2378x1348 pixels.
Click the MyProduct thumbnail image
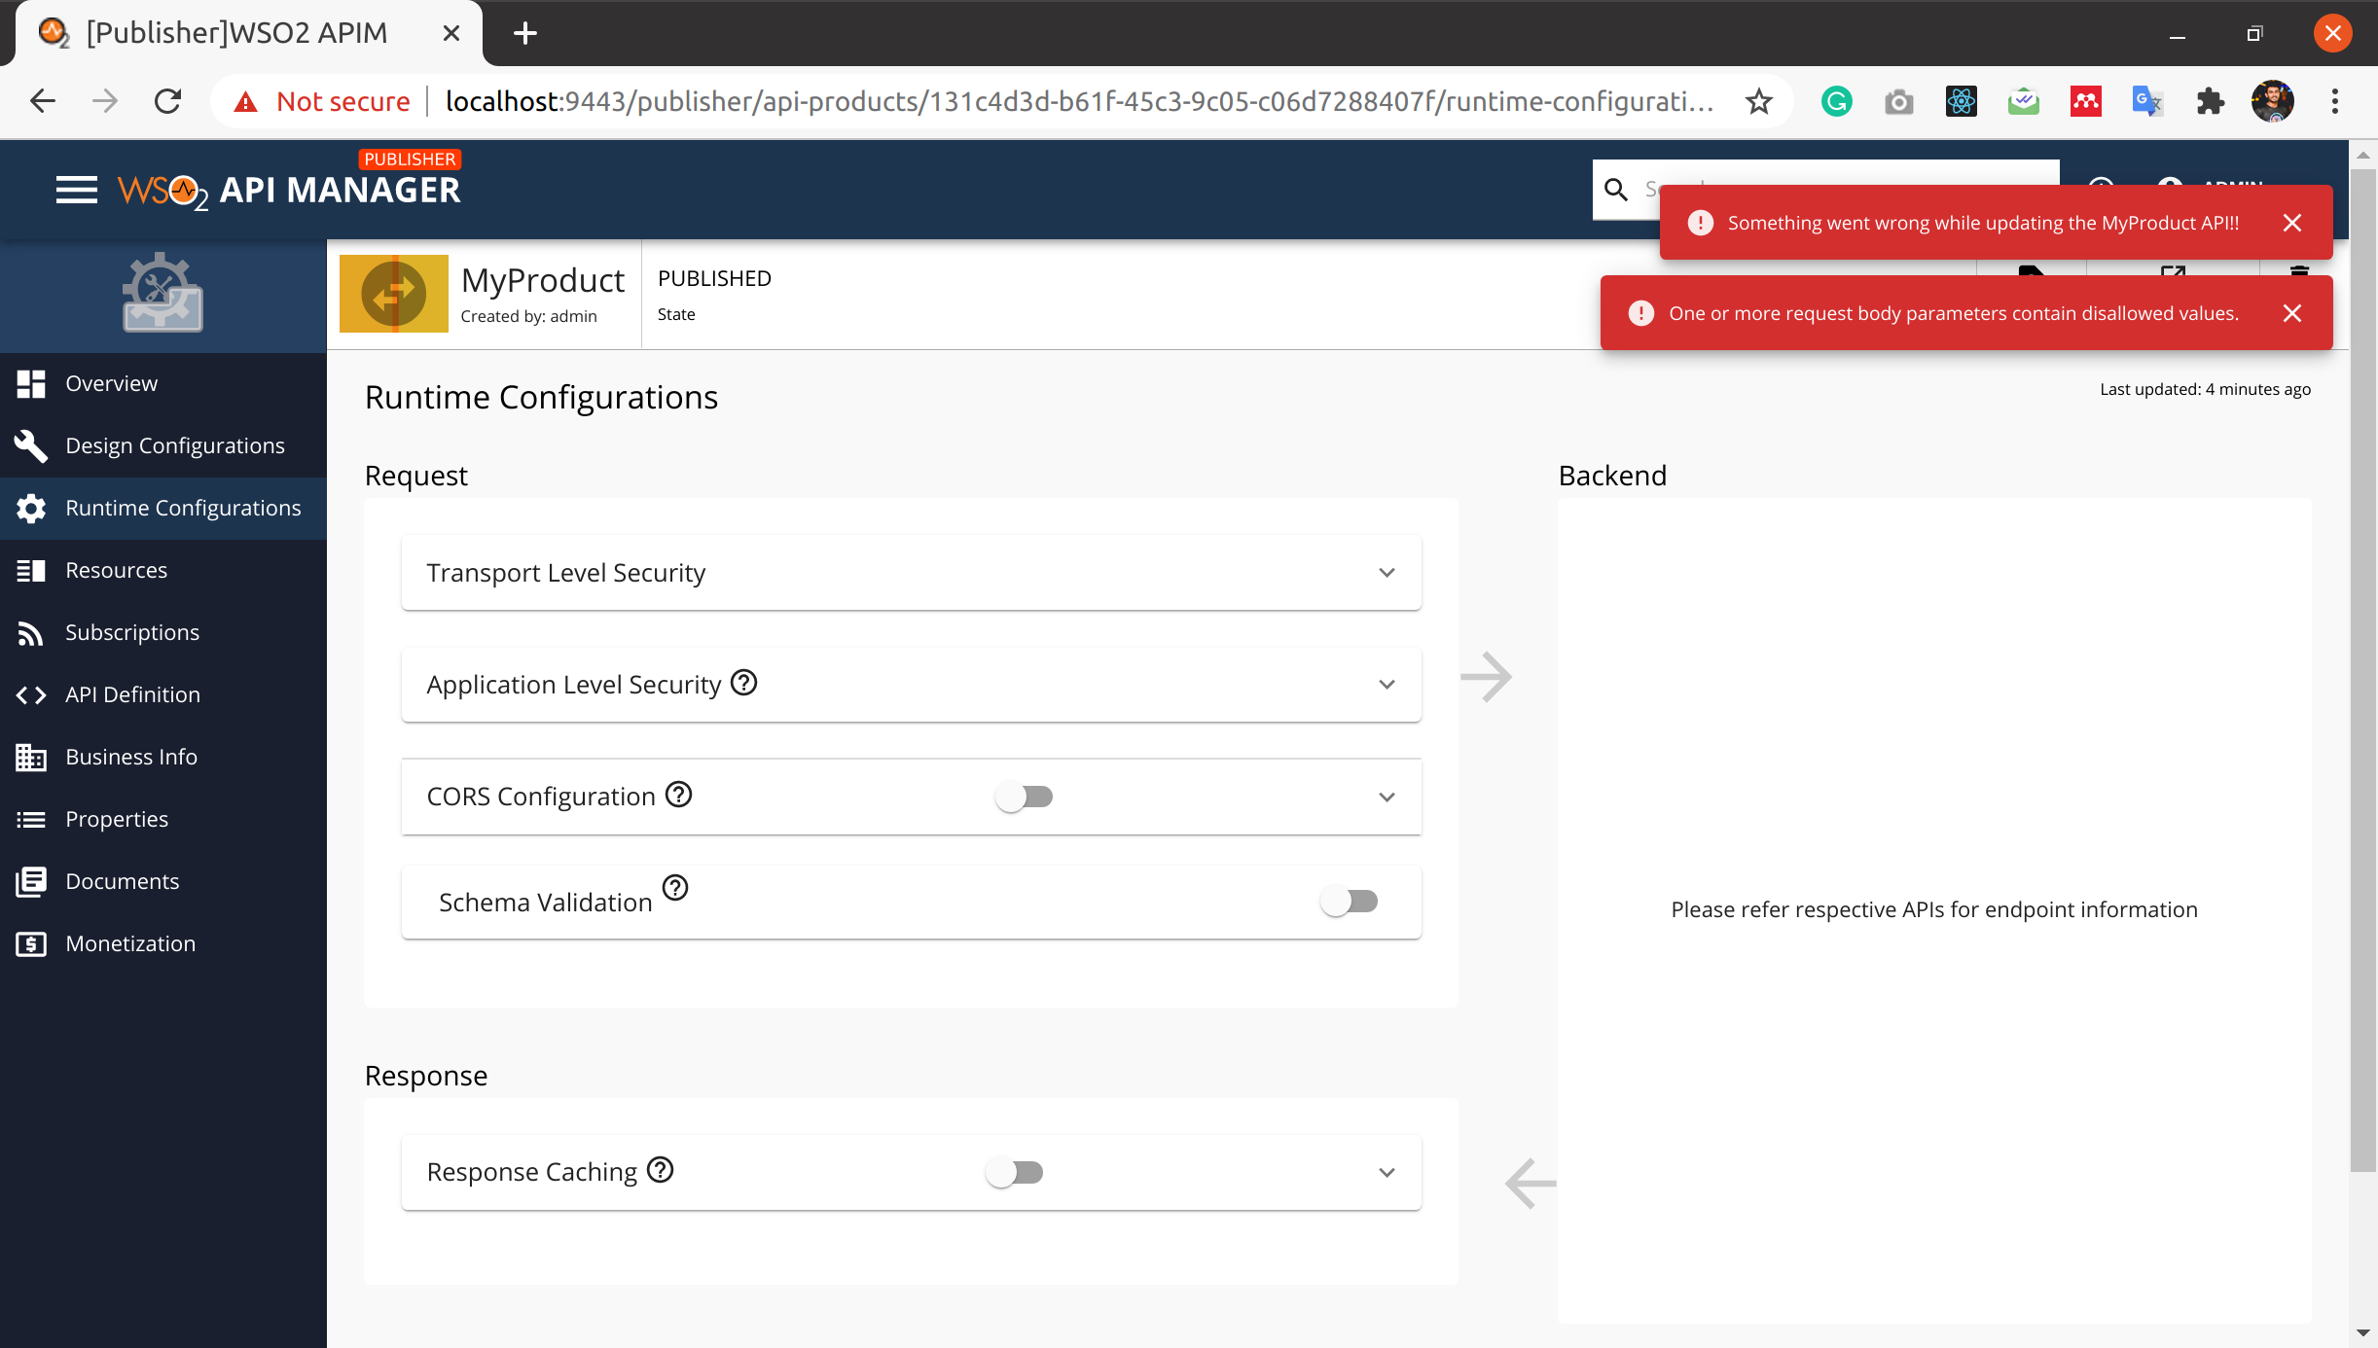pos(394,294)
